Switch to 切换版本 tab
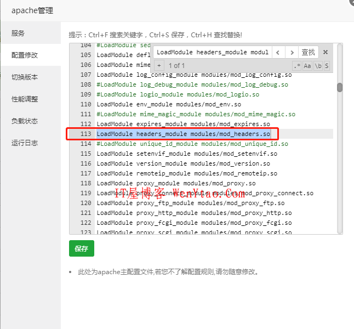This screenshot has width=354, height=329. pyautogui.click(x=31, y=77)
